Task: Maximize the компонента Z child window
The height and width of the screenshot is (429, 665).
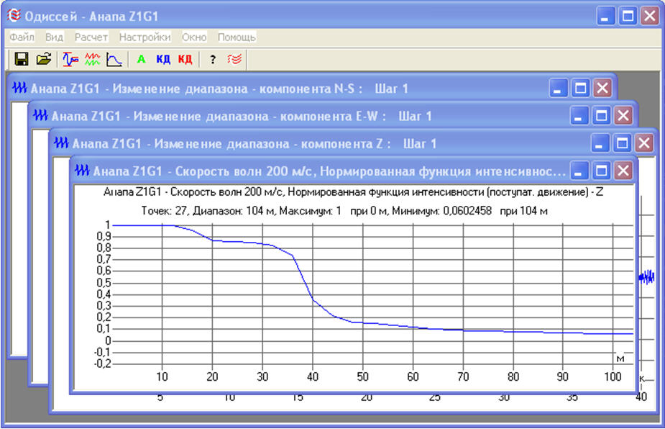Action: point(623,143)
